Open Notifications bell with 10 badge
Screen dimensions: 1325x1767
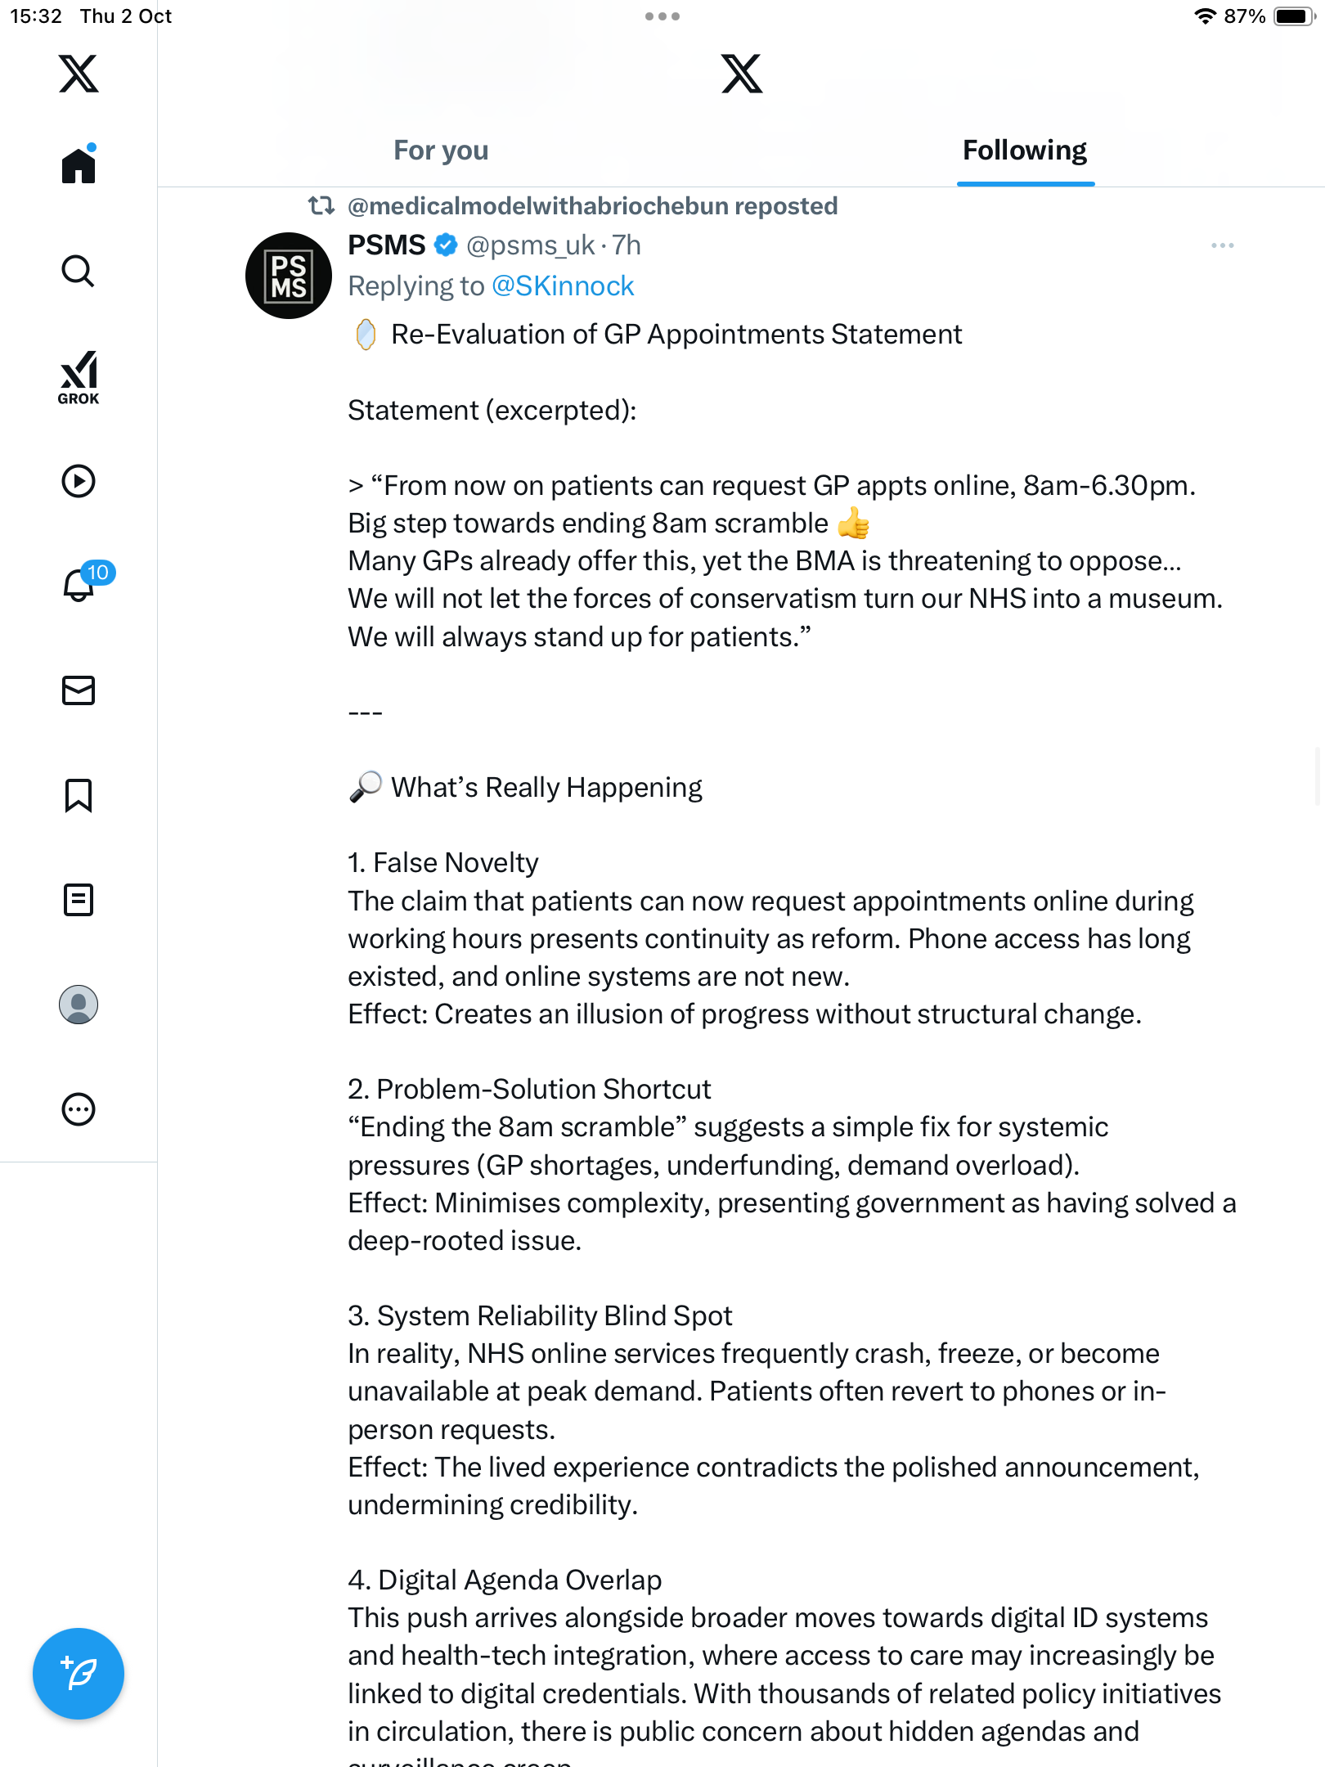pos(80,584)
